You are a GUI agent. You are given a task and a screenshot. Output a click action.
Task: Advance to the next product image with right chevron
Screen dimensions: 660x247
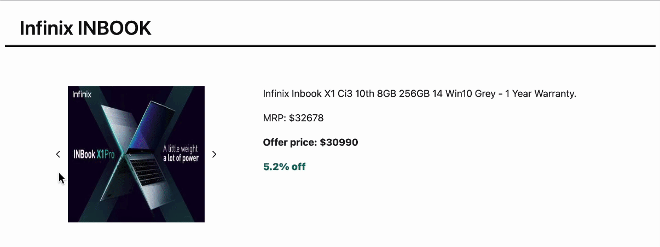point(214,154)
